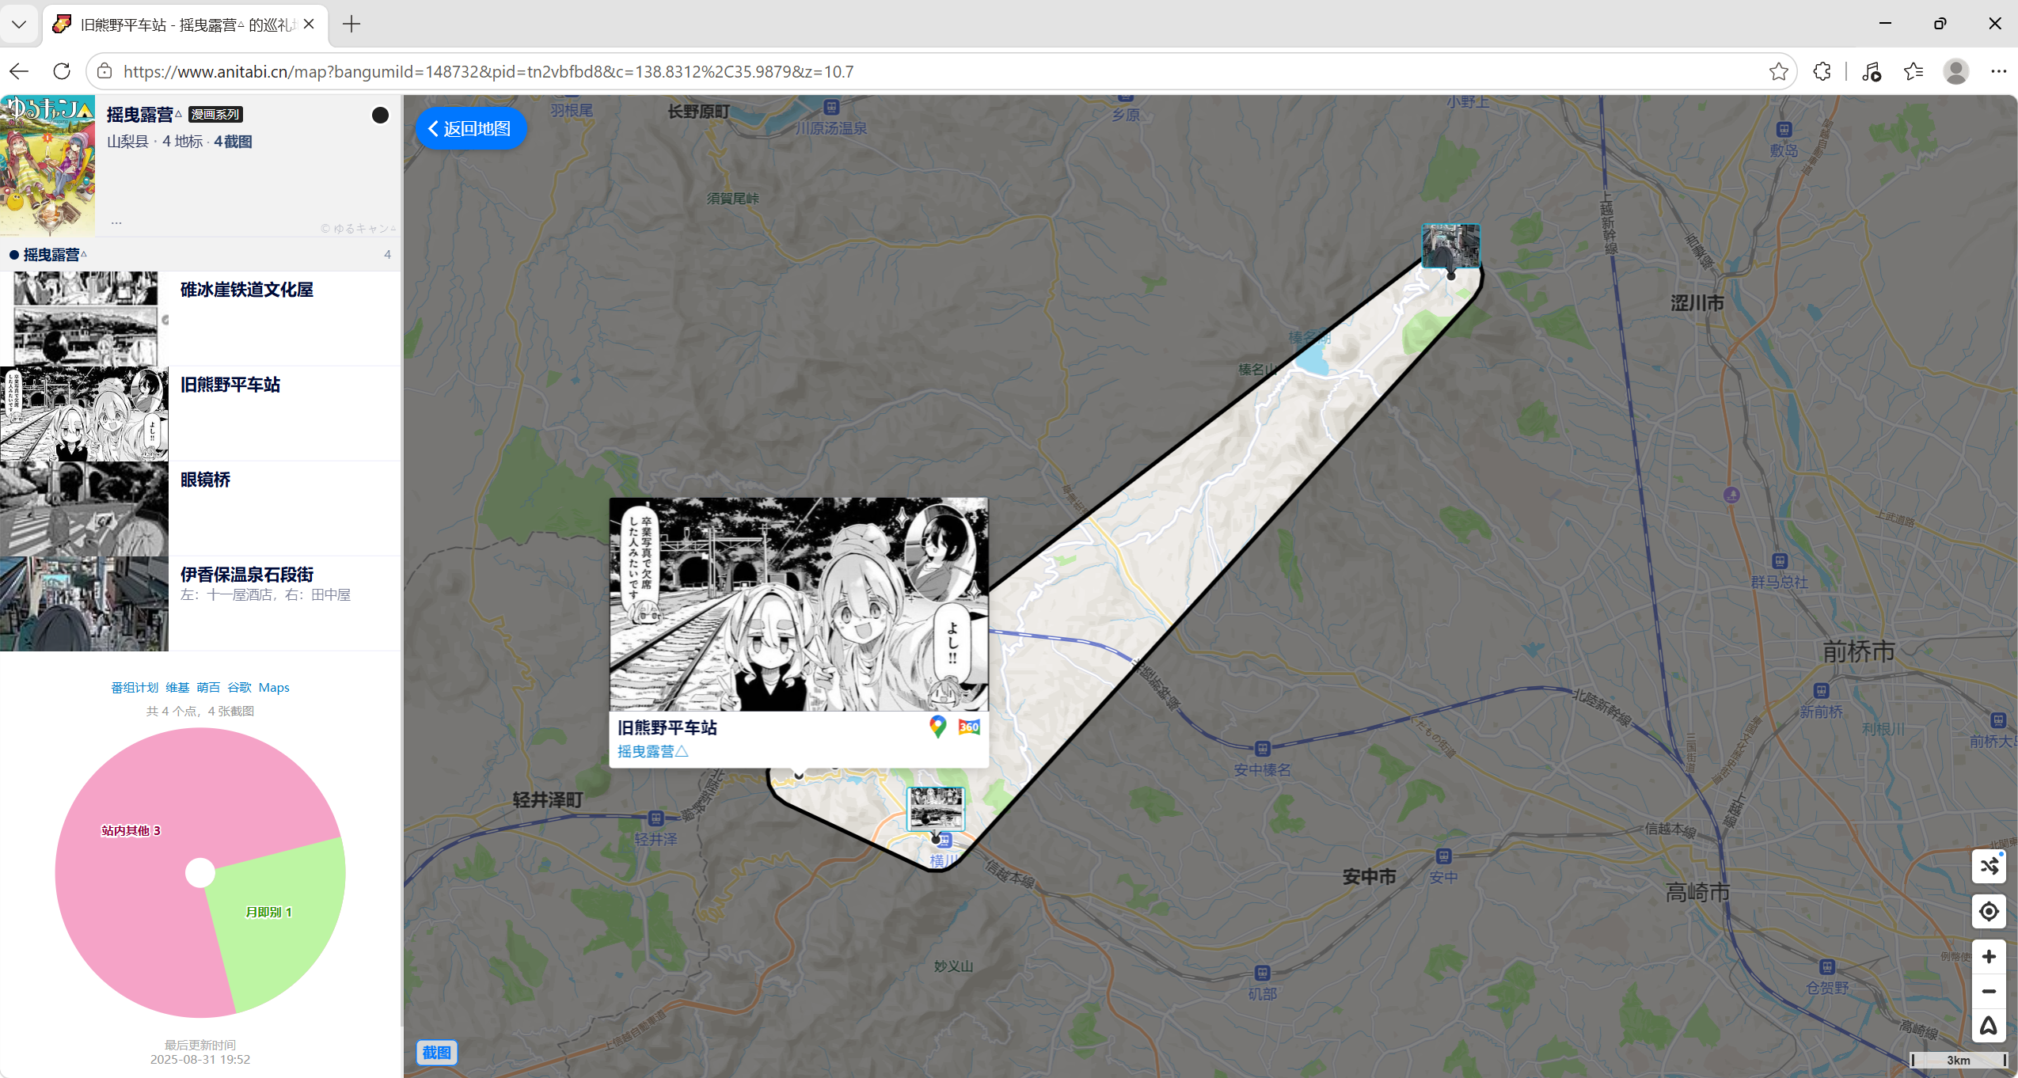Click the map photo marker near 涩川市

(x=1450, y=245)
